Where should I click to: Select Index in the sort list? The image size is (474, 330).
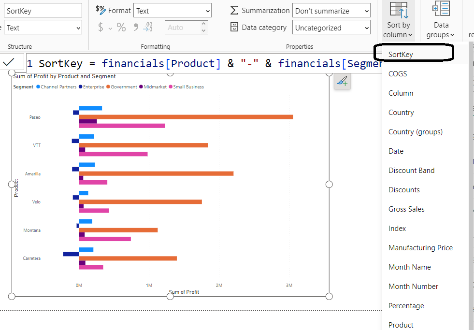[425, 229]
